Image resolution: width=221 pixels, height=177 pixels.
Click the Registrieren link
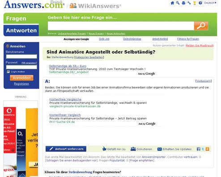21,84
